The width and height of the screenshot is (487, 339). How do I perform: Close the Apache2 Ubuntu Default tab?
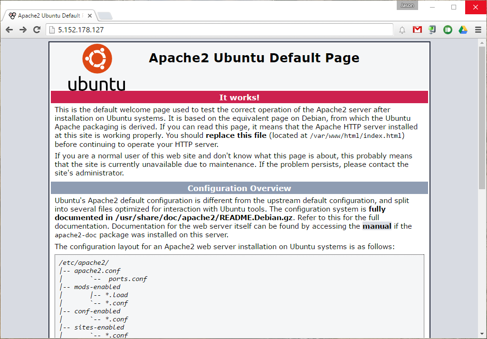89,15
